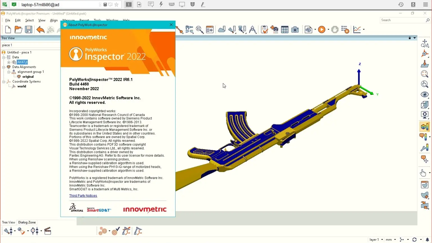Click the sequence list play icon
This screenshot has height=243, width=432.
[345, 29]
